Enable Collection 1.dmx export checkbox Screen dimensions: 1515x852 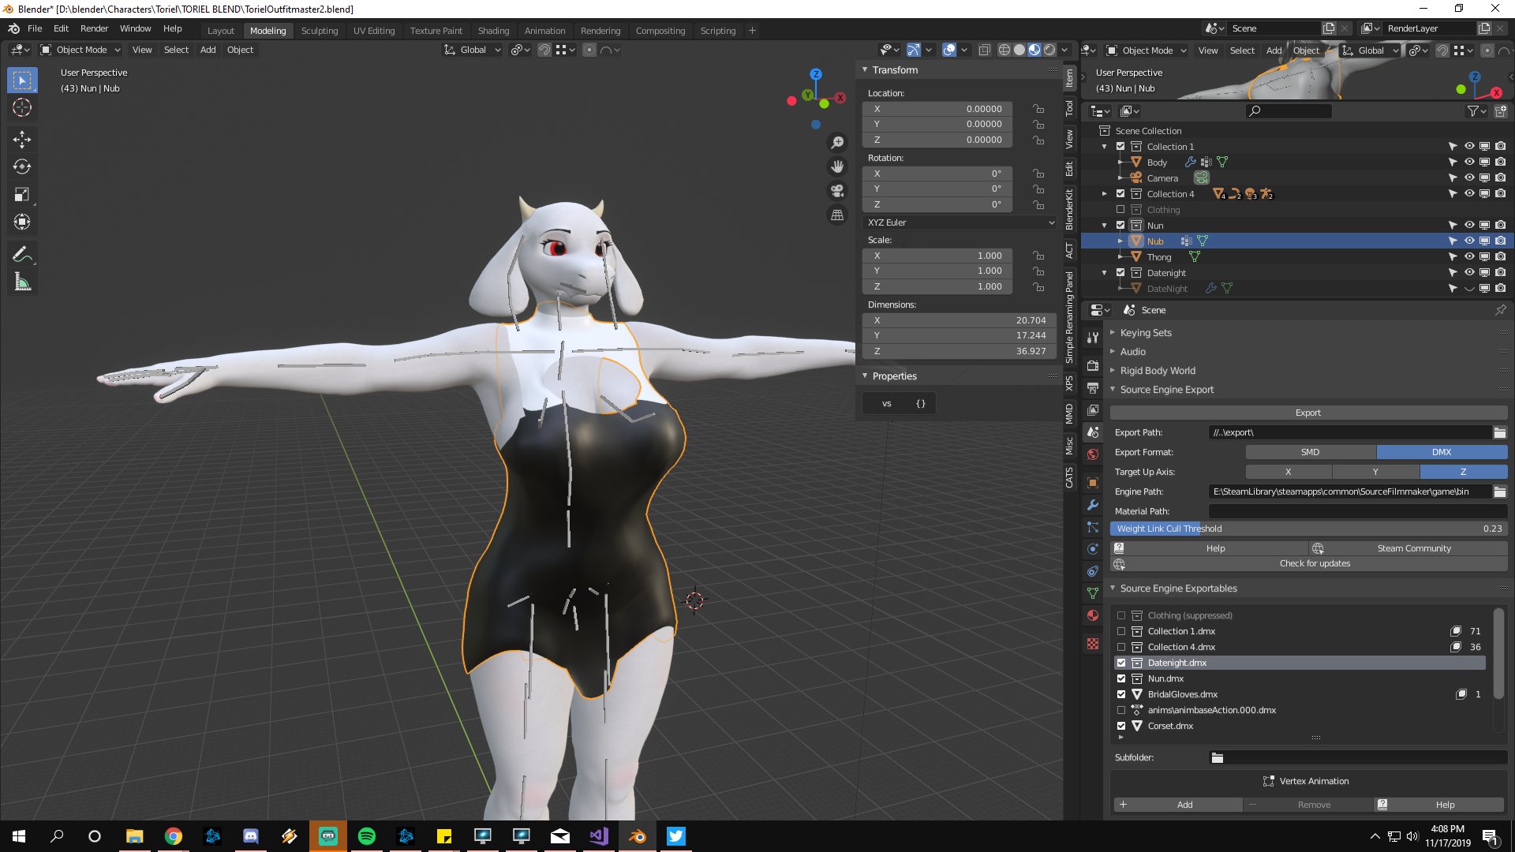coord(1121,631)
